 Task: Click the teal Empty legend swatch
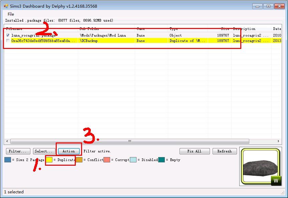click(161, 160)
